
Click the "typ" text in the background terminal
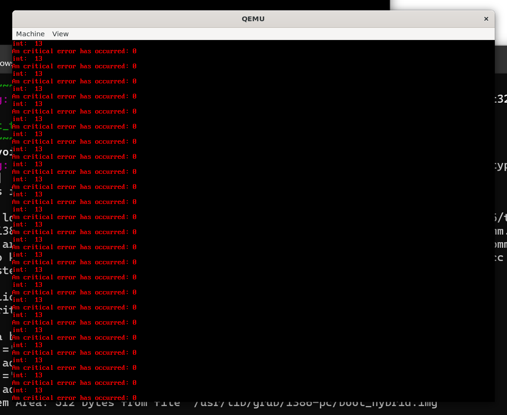[500, 166]
